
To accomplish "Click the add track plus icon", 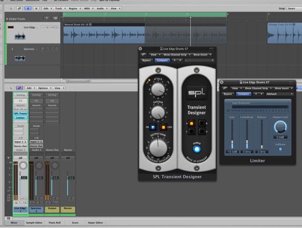I will [x=47, y=18].
